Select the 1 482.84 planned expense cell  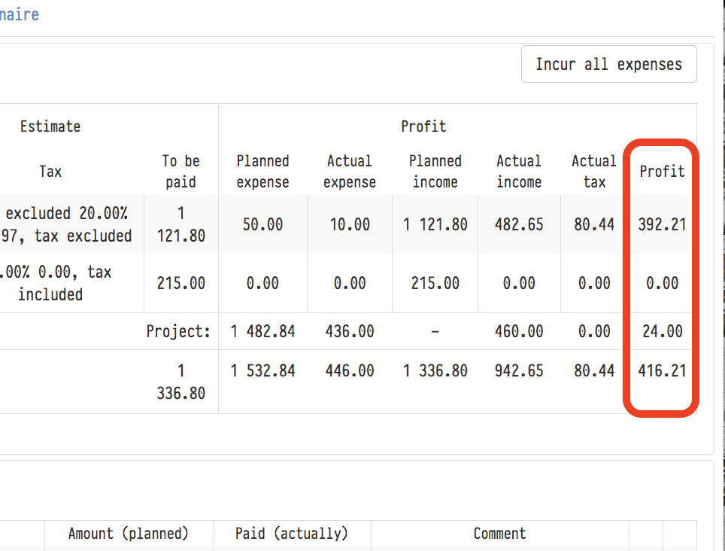(x=262, y=331)
